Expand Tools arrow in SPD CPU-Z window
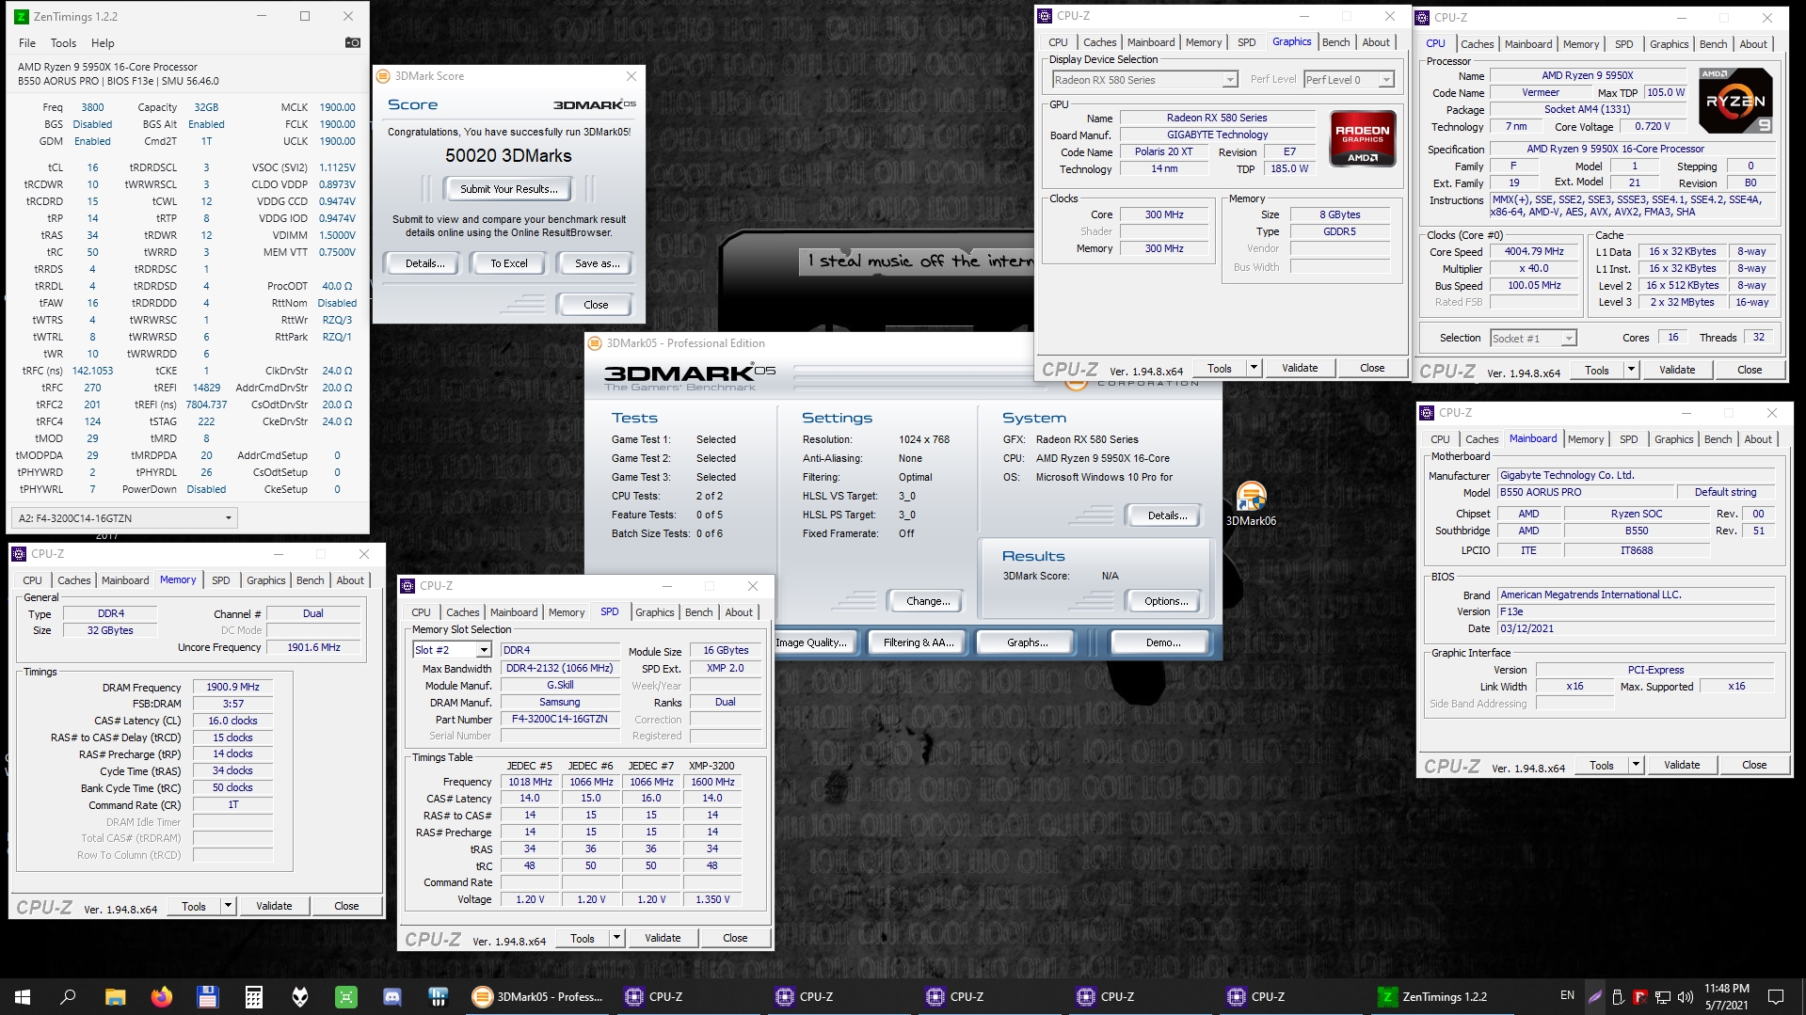The width and height of the screenshot is (1806, 1015). pos(616,938)
